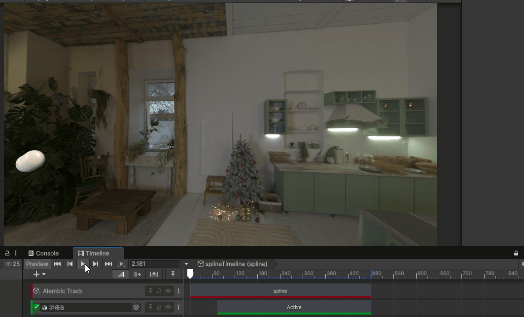Select the Ripple edit mode icon
The width and height of the screenshot is (524, 317).
coord(137,274)
